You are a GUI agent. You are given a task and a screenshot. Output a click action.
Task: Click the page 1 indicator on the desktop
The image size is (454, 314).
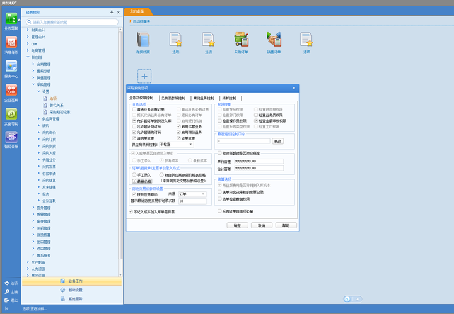coord(347,299)
